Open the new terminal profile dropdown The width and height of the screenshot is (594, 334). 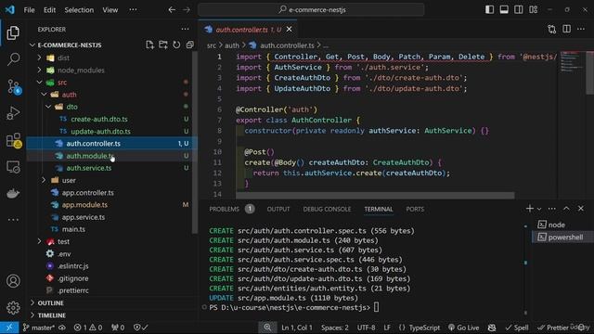[x=539, y=209]
